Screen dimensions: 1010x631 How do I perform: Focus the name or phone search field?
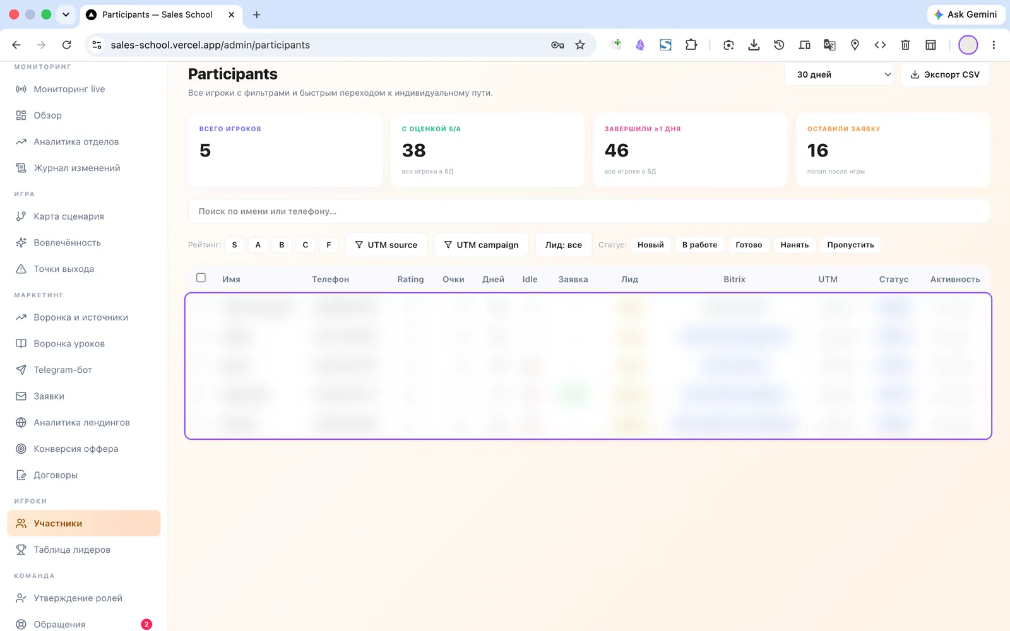588,211
